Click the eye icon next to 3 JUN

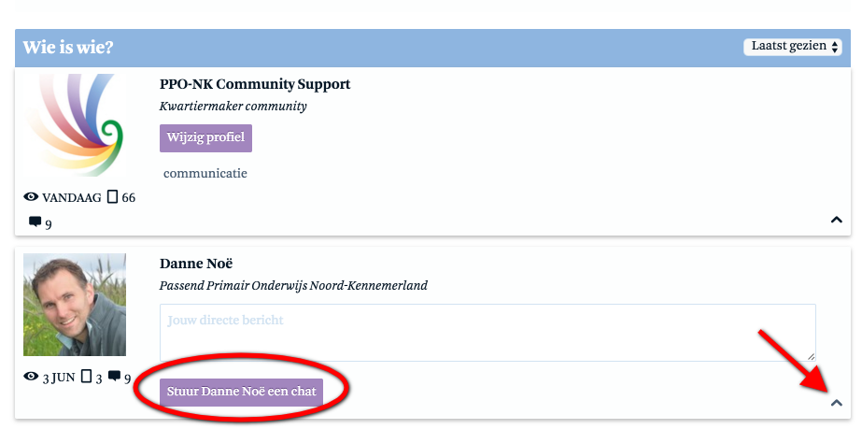pos(31,377)
